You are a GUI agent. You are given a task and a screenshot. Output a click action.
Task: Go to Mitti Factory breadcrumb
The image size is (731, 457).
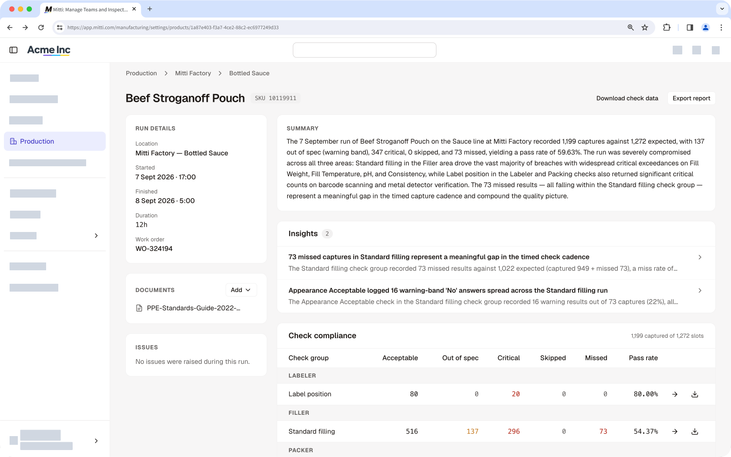tap(193, 73)
